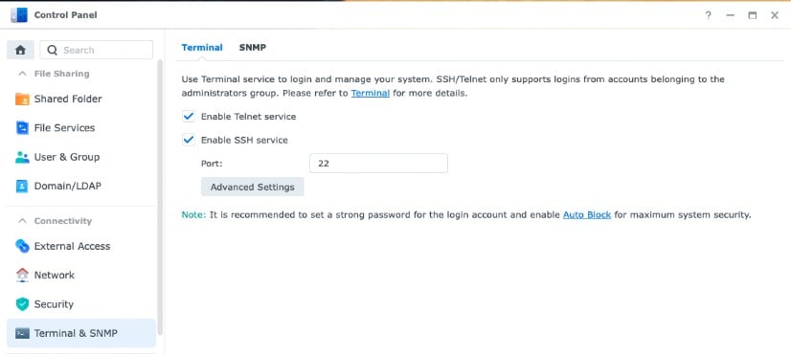Select User & Group icon
This screenshot has width=791, height=354.
[22, 157]
